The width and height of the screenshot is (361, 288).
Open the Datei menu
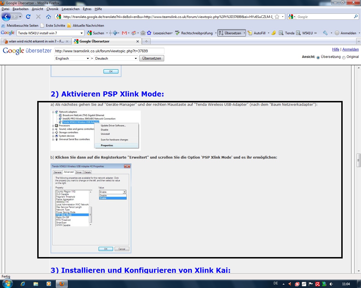coord(5,9)
